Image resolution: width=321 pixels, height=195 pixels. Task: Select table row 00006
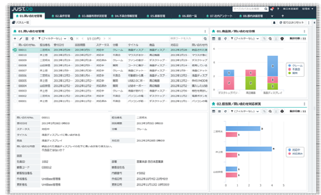click(110, 76)
